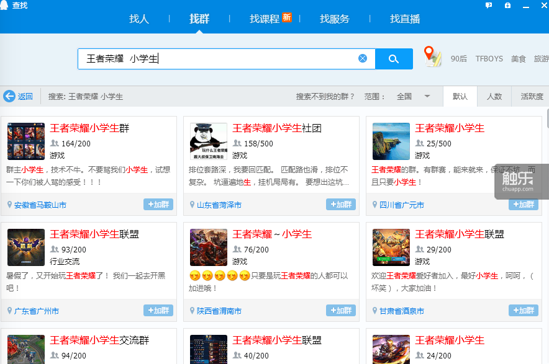Click the vertical scrollbar thumb on the right
The image size is (549, 364).
[548, 118]
